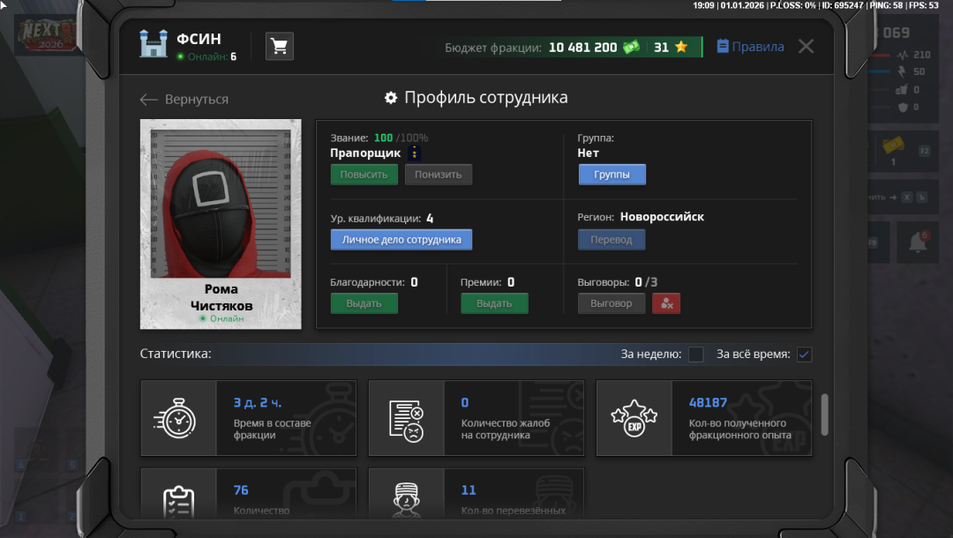Click the faction budget money icon
The image size is (953, 538).
tap(632, 48)
